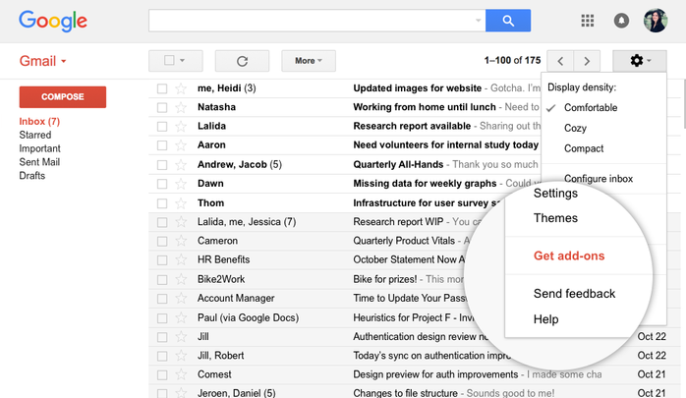Check the box next to Dawn
The width and height of the screenshot is (686, 398).
(162, 184)
